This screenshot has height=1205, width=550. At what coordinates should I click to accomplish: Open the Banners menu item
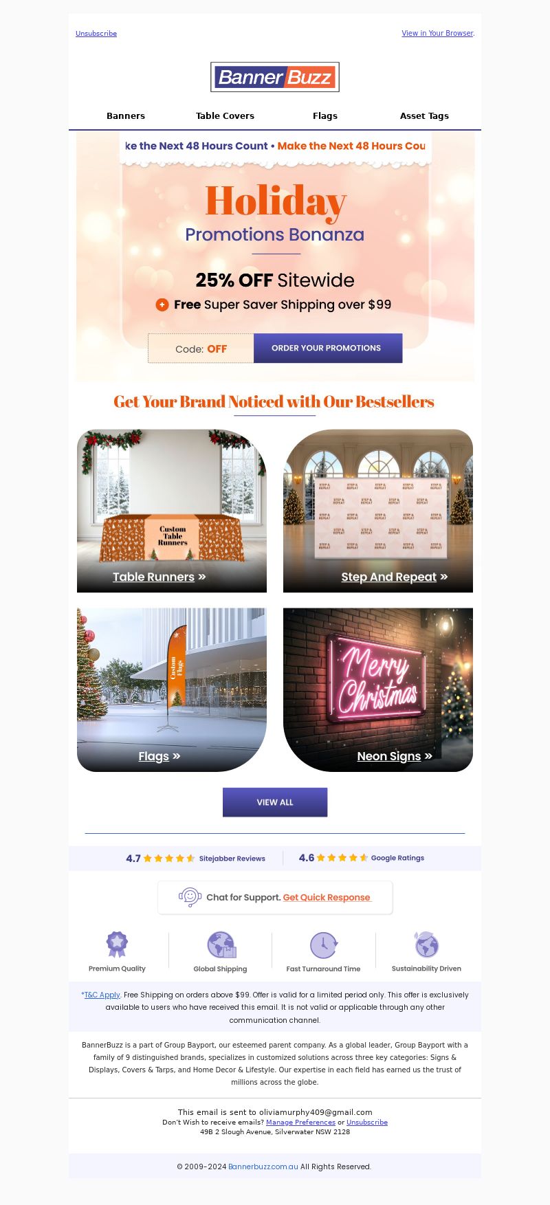click(126, 115)
